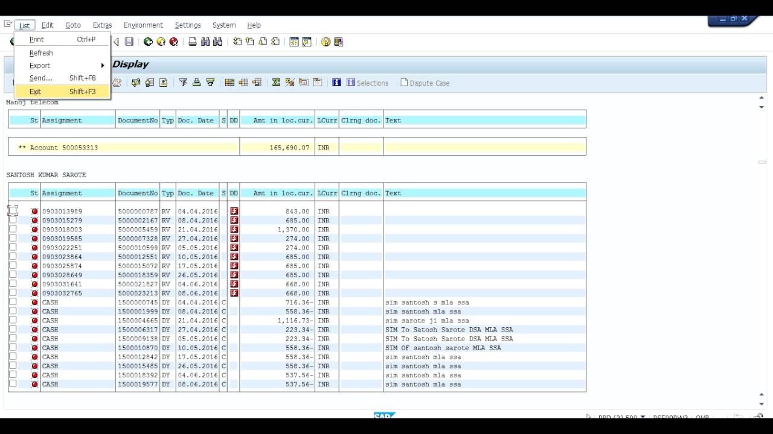
Task: Click the Change Layout grid icon
Action: click(x=229, y=83)
